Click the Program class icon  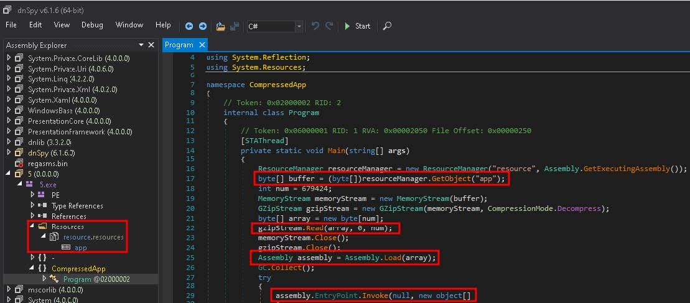point(54,279)
